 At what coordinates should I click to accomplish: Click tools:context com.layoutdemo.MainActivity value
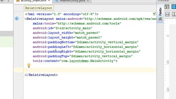[x=88, y=61]
